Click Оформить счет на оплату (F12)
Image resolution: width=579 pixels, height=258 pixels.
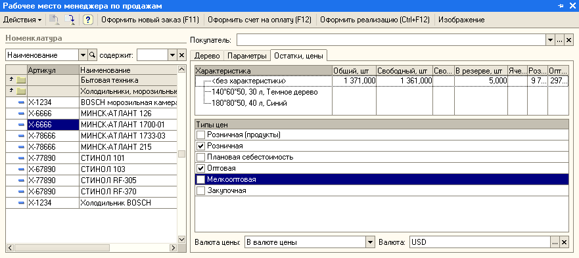click(260, 20)
